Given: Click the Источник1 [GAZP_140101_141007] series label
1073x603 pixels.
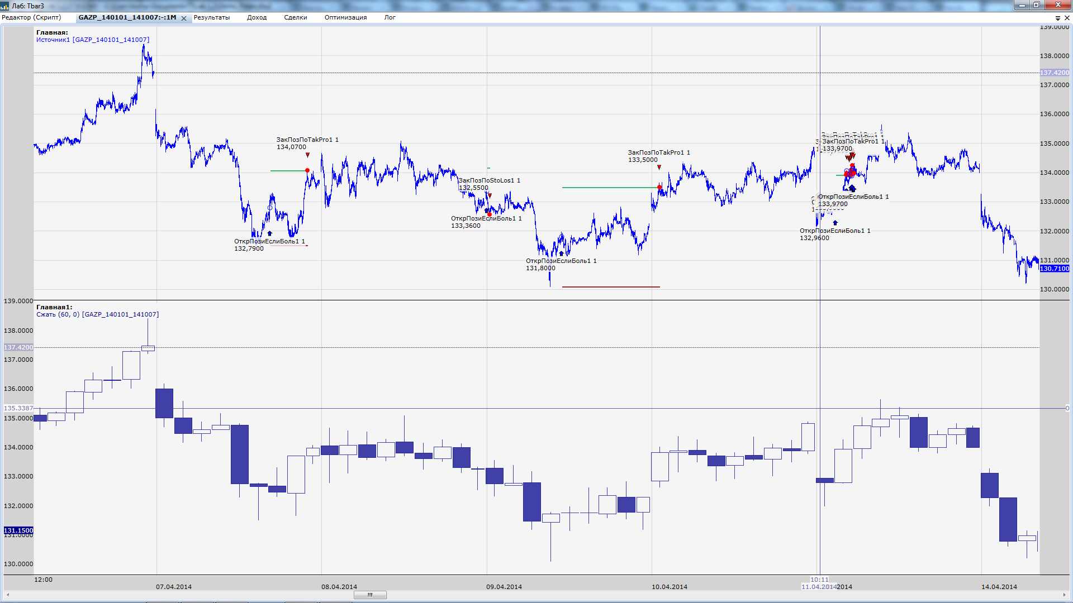Looking at the screenshot, I should (93, 40).
